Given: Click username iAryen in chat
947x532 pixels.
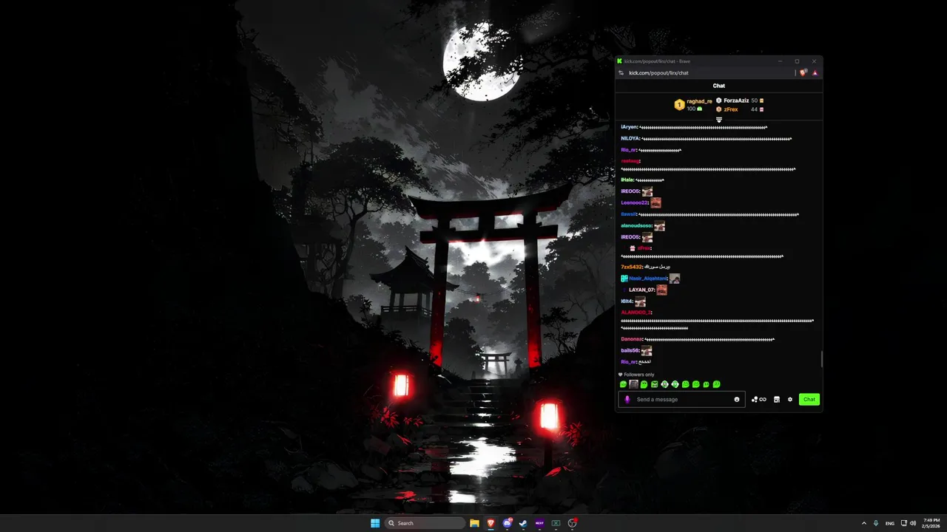Looking at the screenshot, I should [x=629, y=127].
